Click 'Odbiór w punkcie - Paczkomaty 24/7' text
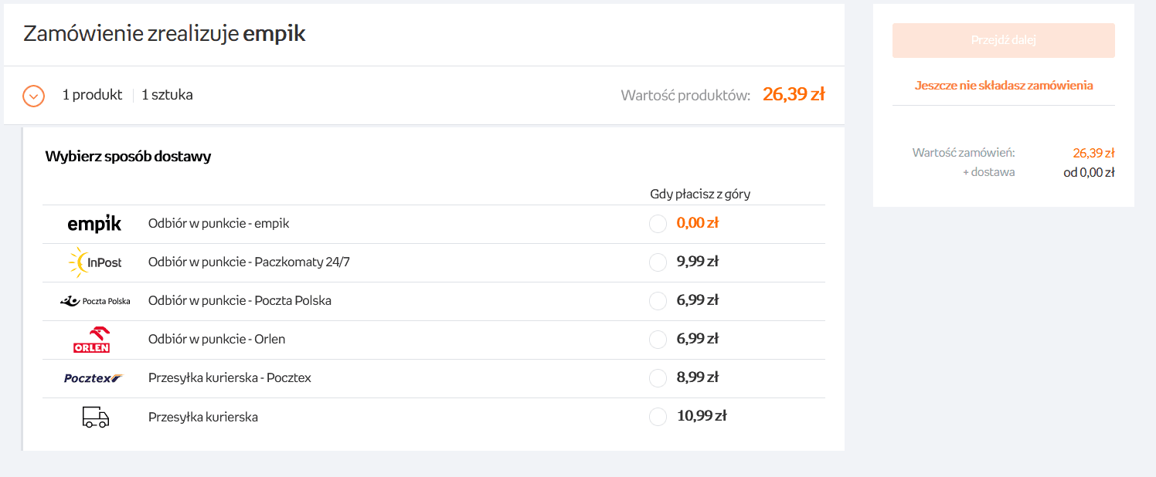The image size is (1156, 477). pyautogui.click(x=249, y=262)
